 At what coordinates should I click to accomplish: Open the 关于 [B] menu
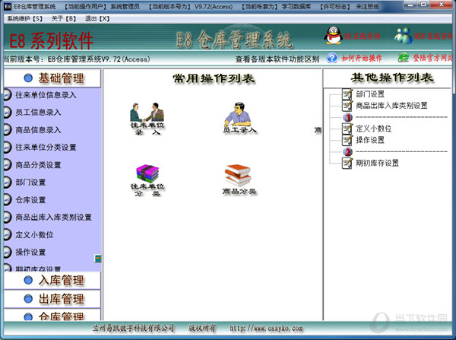(x=63, y=18)
